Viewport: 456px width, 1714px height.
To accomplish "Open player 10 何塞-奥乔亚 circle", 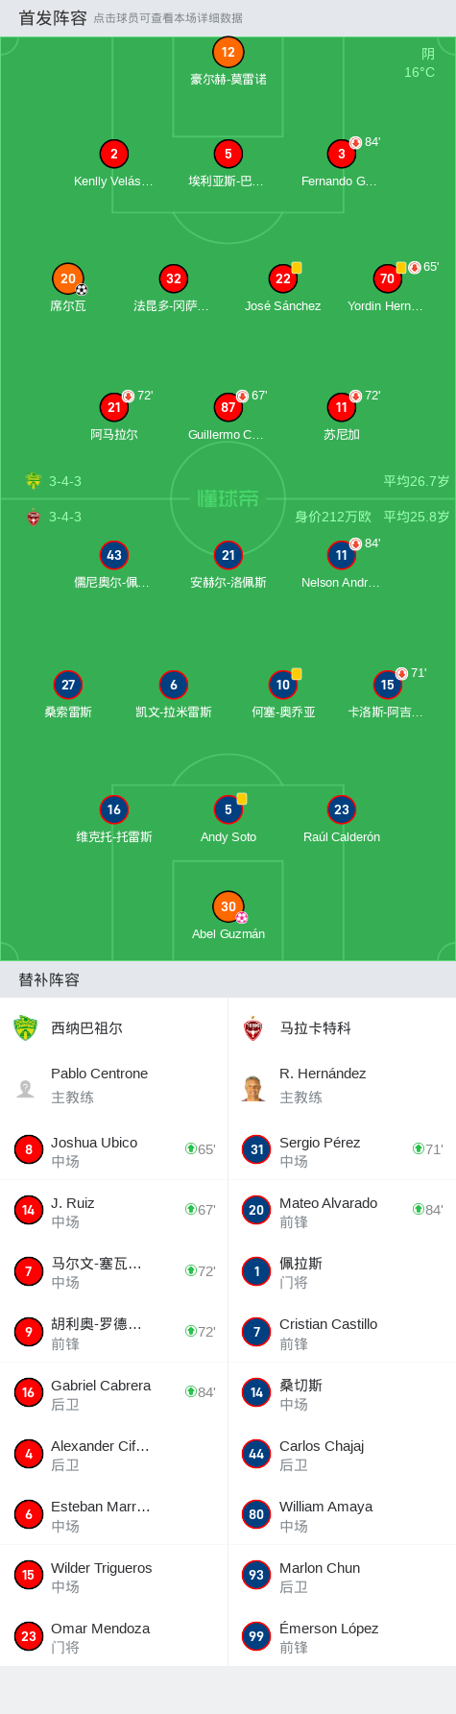I will pos(283,685).
